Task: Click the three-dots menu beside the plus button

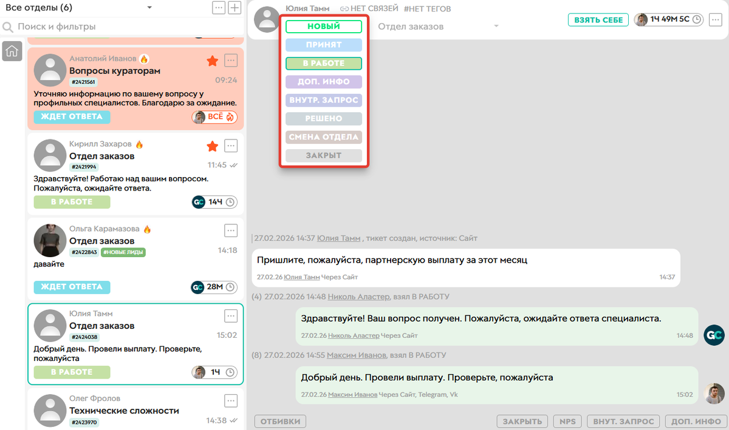Action: 218,8
